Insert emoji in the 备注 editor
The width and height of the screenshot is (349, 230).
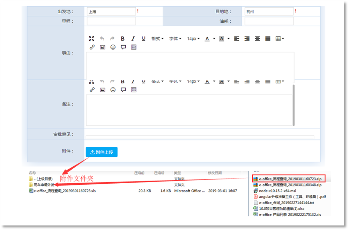point(113,90)
